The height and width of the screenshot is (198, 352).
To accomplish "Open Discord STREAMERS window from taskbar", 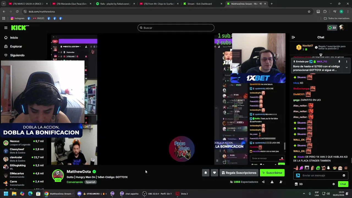I will coord(92,194).
